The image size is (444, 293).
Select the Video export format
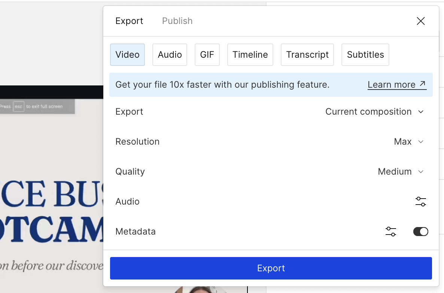(x=127, y=54)
